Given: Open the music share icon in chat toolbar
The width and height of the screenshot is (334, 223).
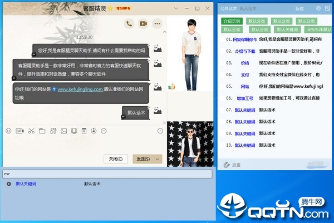Looking at the screenshot, I should tap(94, 131).
